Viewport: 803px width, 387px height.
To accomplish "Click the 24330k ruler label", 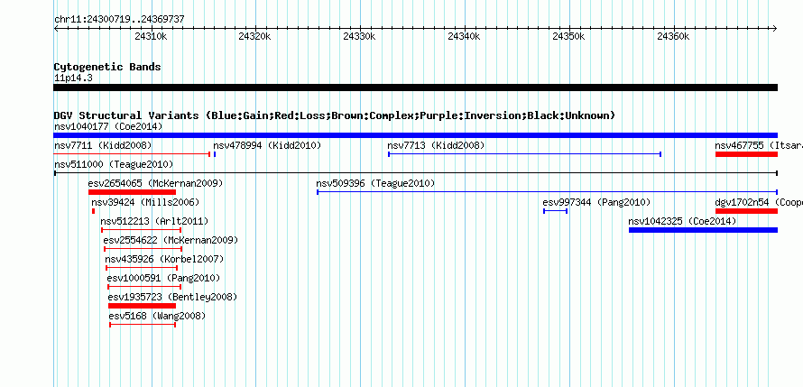I will [x=359, y=36].
